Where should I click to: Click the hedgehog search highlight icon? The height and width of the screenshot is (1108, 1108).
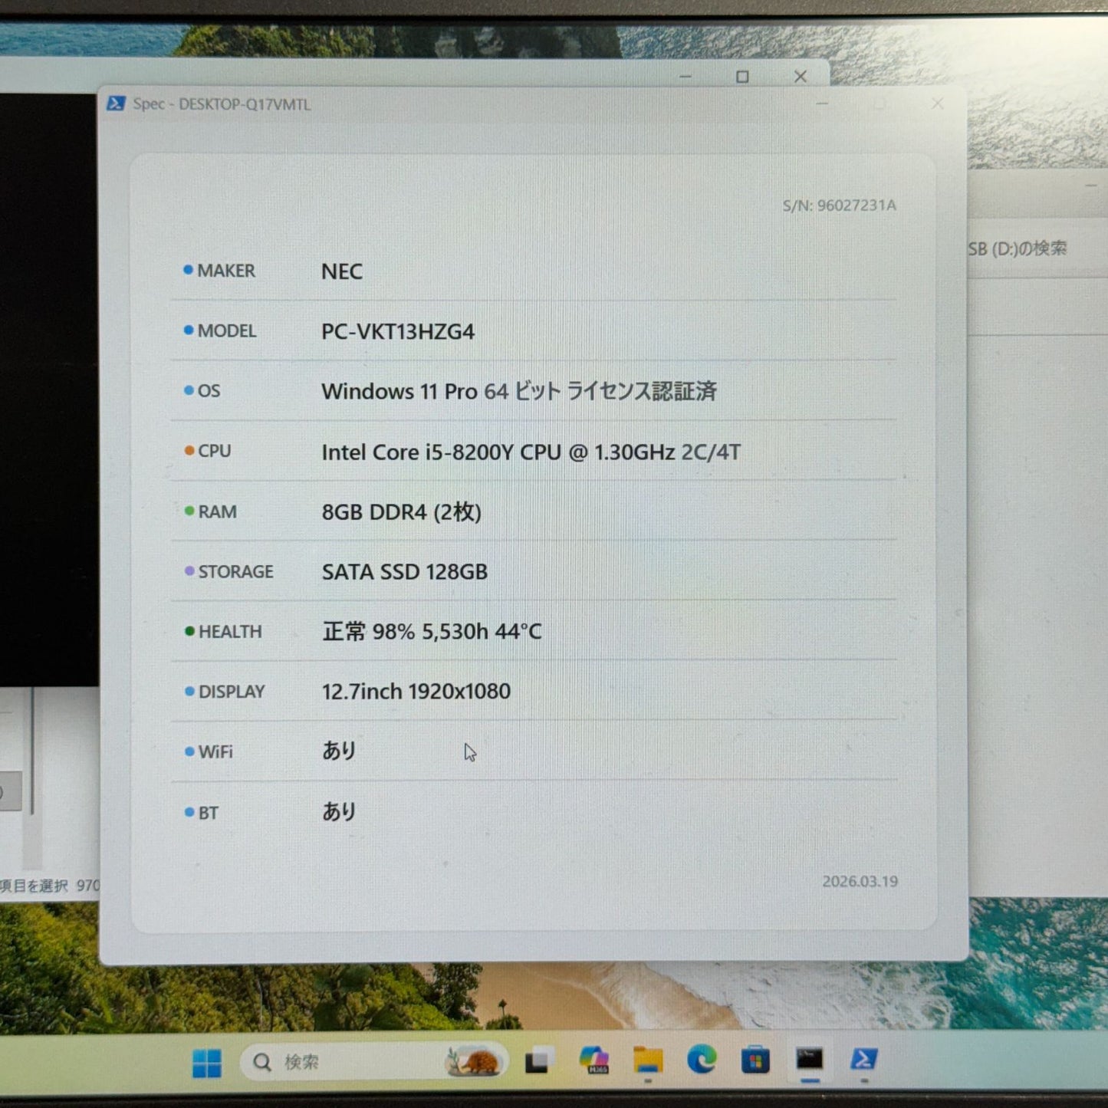(x=474, y=1062)
